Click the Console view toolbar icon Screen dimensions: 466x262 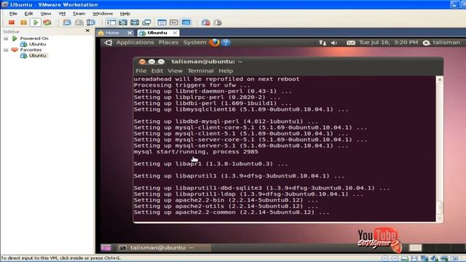point(186,23)
